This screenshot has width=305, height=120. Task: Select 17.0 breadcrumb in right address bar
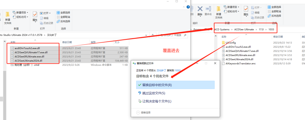coord(261,29)
